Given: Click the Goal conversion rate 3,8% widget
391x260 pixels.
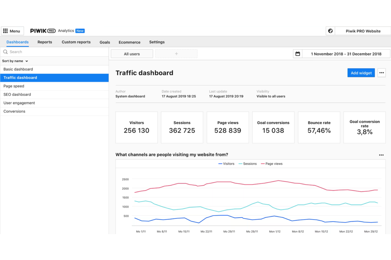Looking at the screenshot, I should pyautogui.click(x=365, y=127).
